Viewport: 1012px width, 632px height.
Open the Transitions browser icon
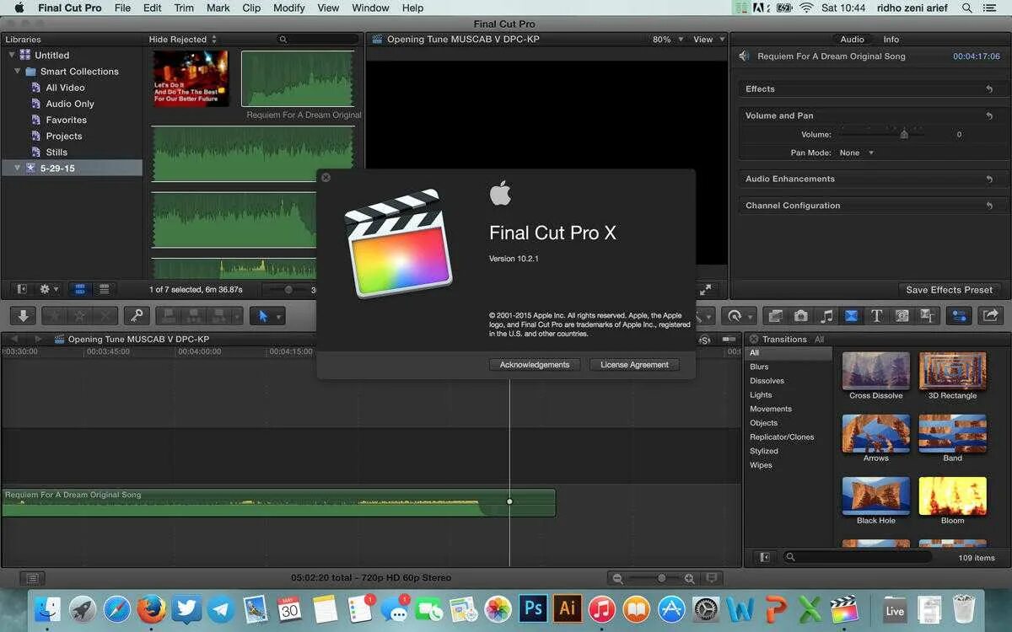[850, 316]
